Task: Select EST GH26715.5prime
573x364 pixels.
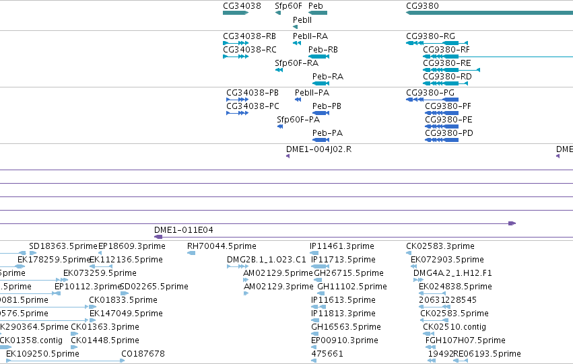Action: 349,273
